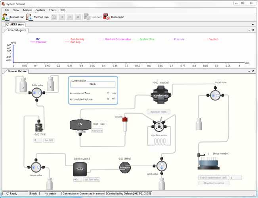Click the Disconnect toolbar button
258x198 pixels.
coord(114,17)
